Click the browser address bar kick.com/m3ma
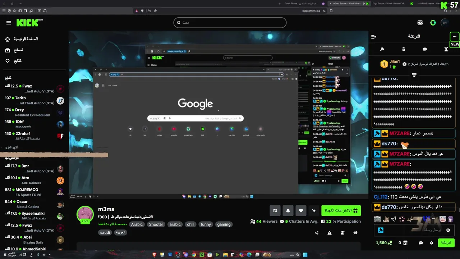Screen dimensions: 460x259 311,11
